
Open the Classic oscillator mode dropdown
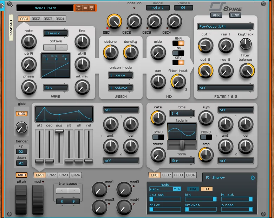tap(56, 33)
